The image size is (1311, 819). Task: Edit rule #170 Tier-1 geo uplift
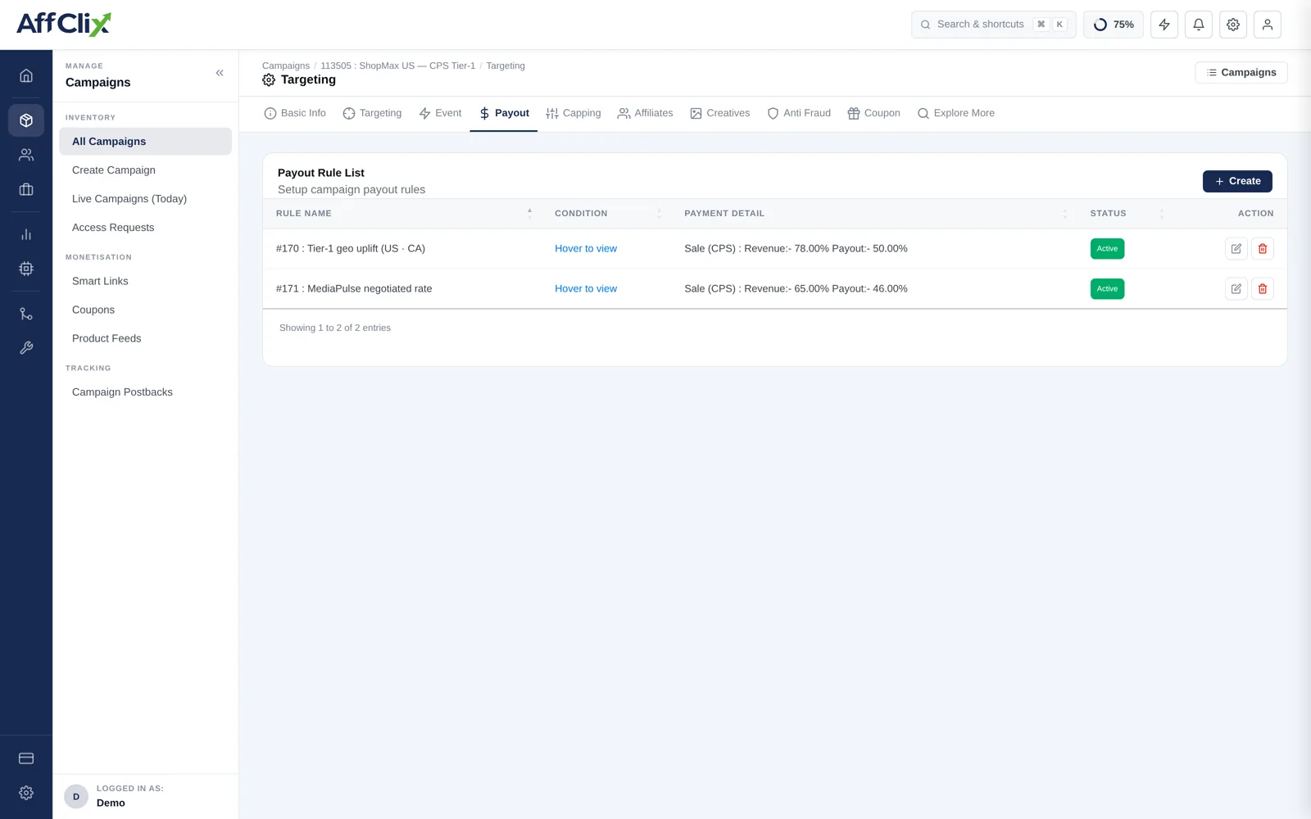tap(1236, 249)
